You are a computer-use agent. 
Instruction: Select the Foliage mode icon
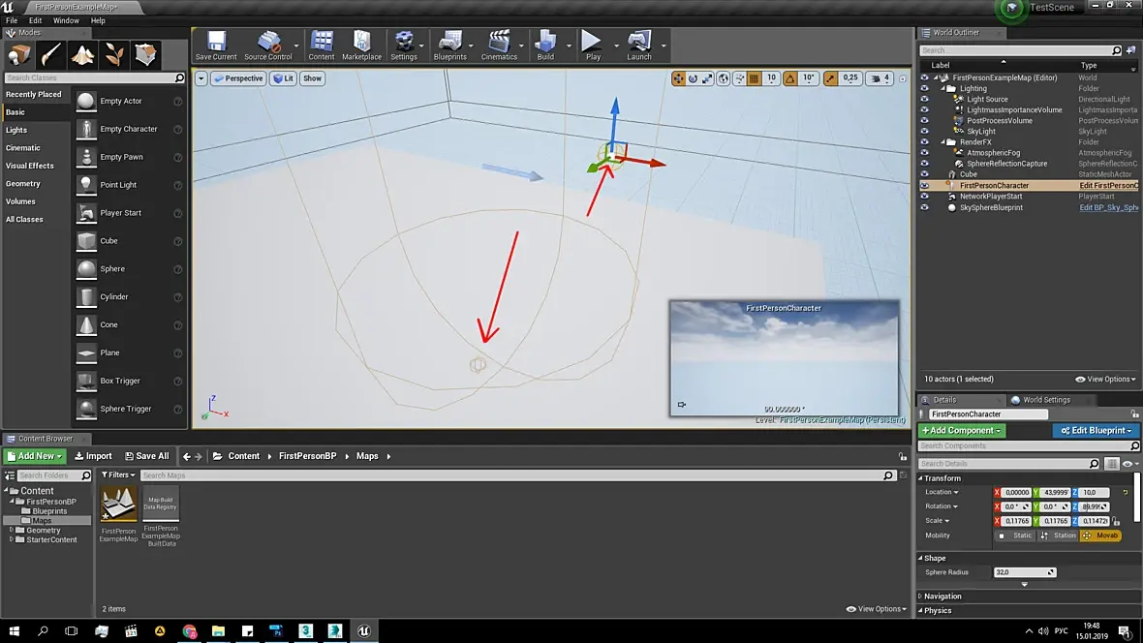115,54
